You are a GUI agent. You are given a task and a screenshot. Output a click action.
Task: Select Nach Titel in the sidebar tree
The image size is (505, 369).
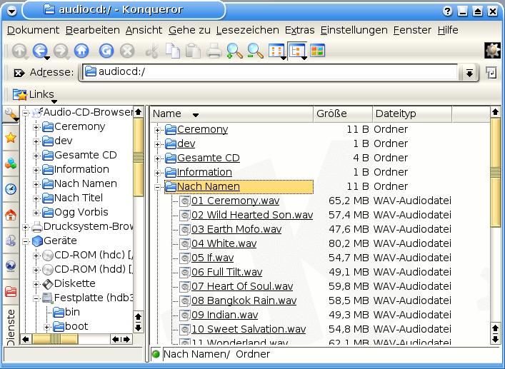point(73,198)
